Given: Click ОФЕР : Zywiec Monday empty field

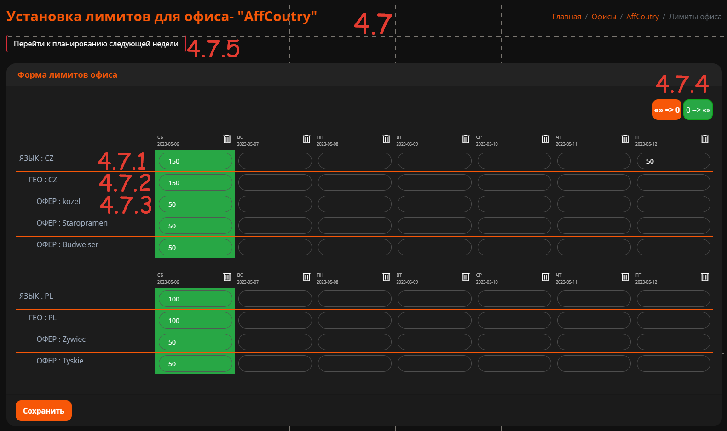Looking at the screenshot, I should click(x=355, y=342).
